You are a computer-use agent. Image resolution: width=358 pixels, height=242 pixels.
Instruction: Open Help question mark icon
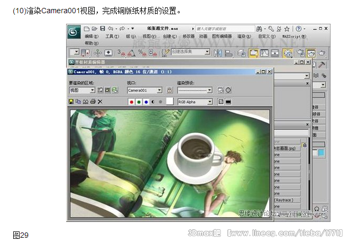coord(298,29)
